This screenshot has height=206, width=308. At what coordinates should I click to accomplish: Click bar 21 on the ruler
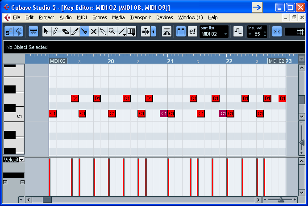[x=170, y=61]
